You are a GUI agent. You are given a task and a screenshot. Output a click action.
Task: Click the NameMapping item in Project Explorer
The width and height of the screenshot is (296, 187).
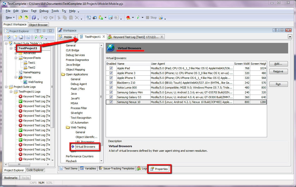pyautogui.click(x=32, y=72)
